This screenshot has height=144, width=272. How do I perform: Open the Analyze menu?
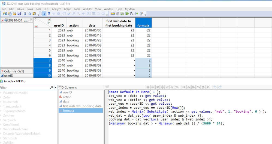point(56,9)
